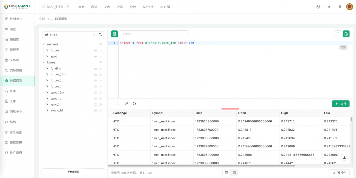356x178 pixels.
Task: Click the upload icon above results
Action: pyautogui.click(x=118, y=104)
